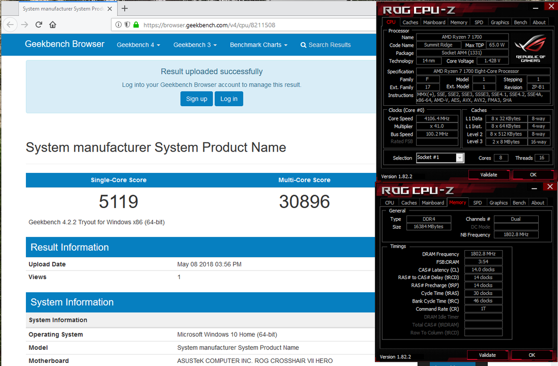558x366 pixels.
Task: Open the Benchmark Charts dropdown
Action: point(258,45)
